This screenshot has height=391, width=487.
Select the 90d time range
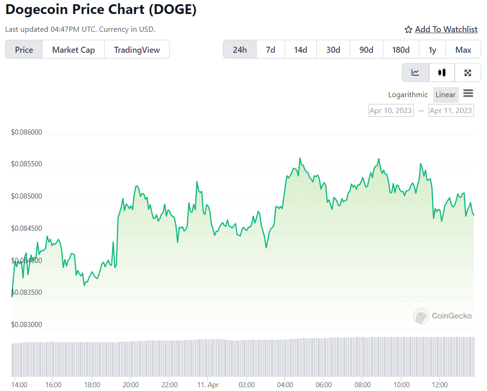(x=366, y=50)
